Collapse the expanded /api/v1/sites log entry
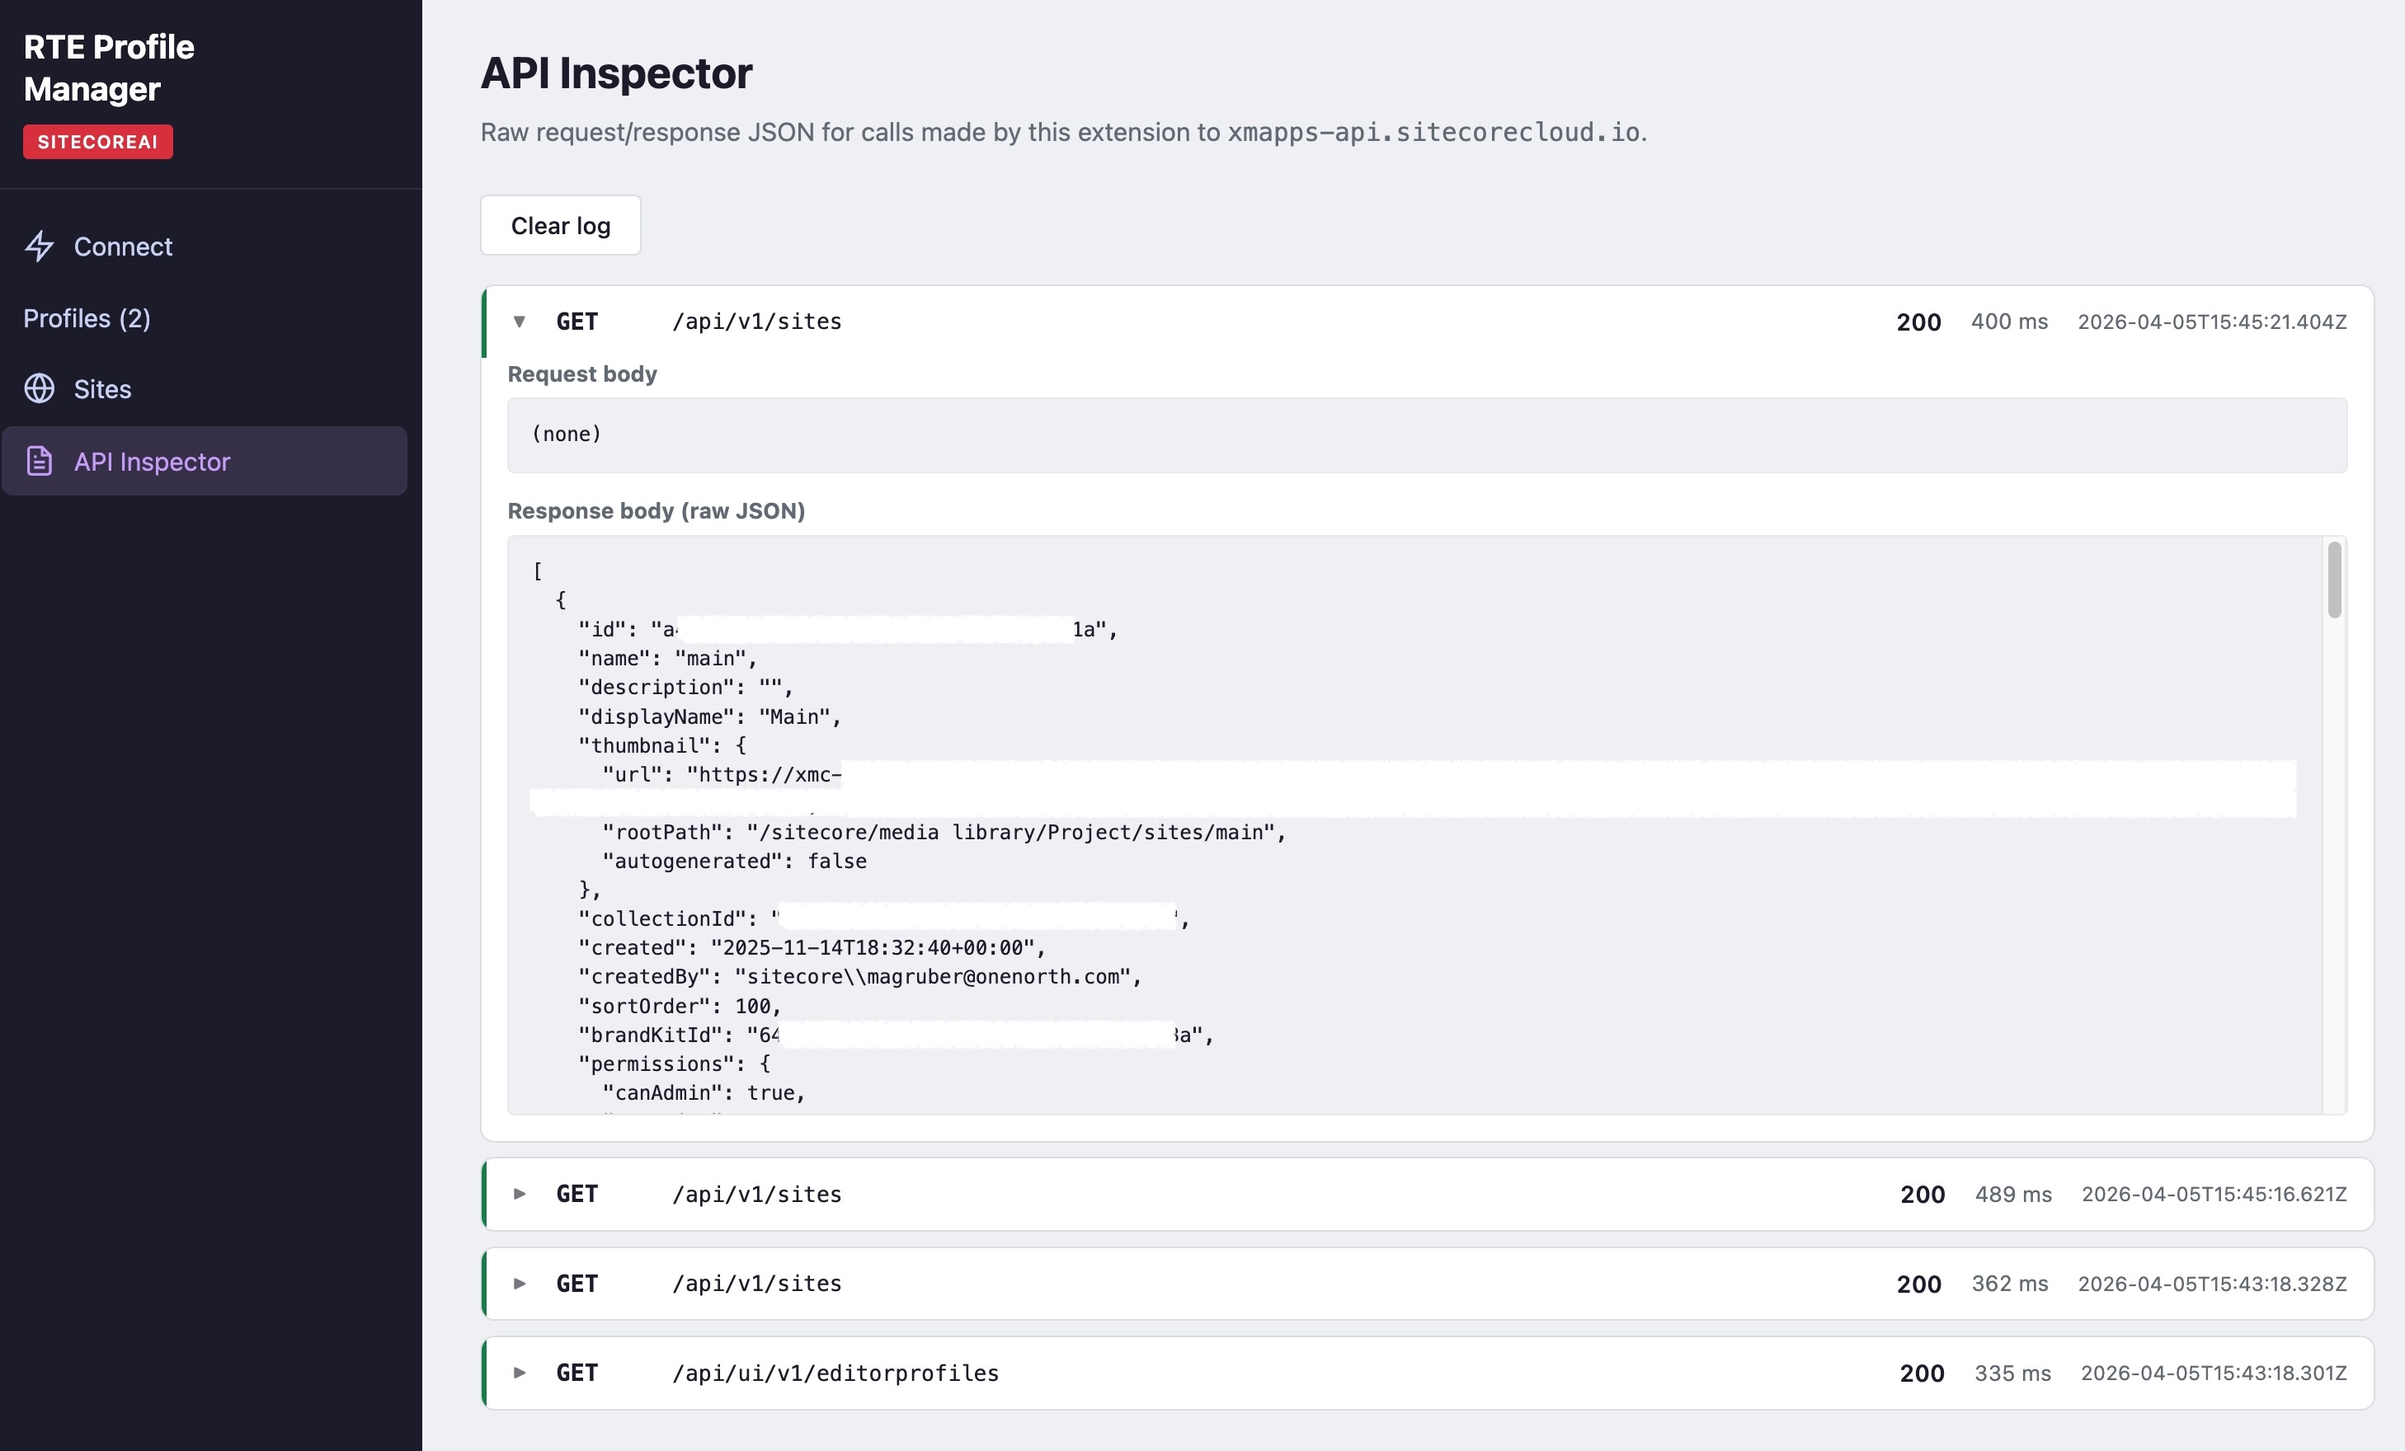The image size is (2405, 1451). pos(520,322)
